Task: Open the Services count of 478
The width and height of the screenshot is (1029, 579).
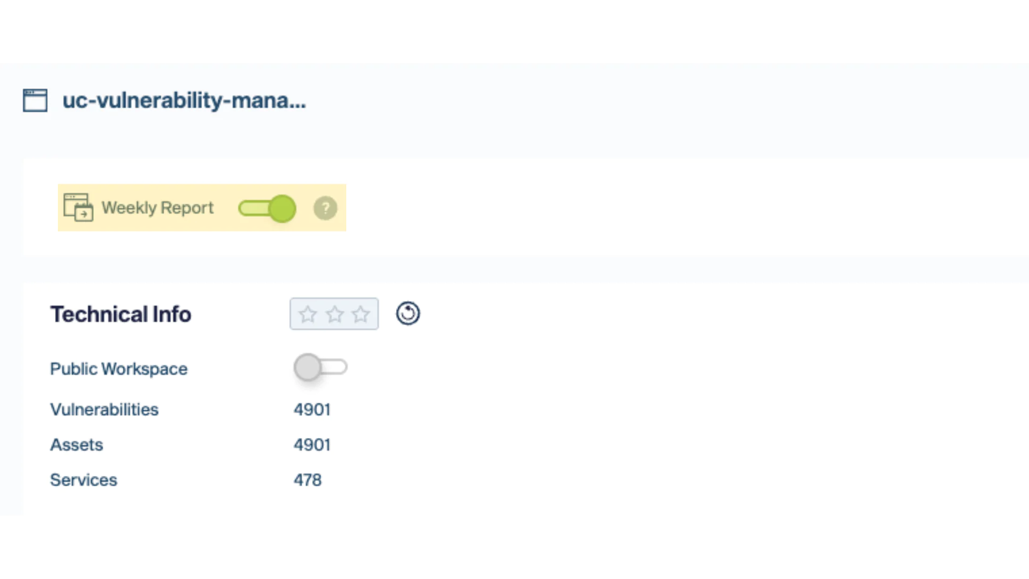Action: 308,480
